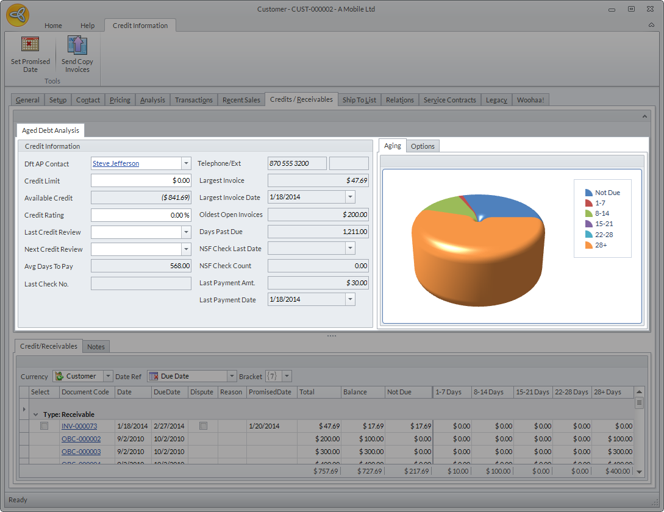Open the Dft AP Contact dropdown

(186, 163)
